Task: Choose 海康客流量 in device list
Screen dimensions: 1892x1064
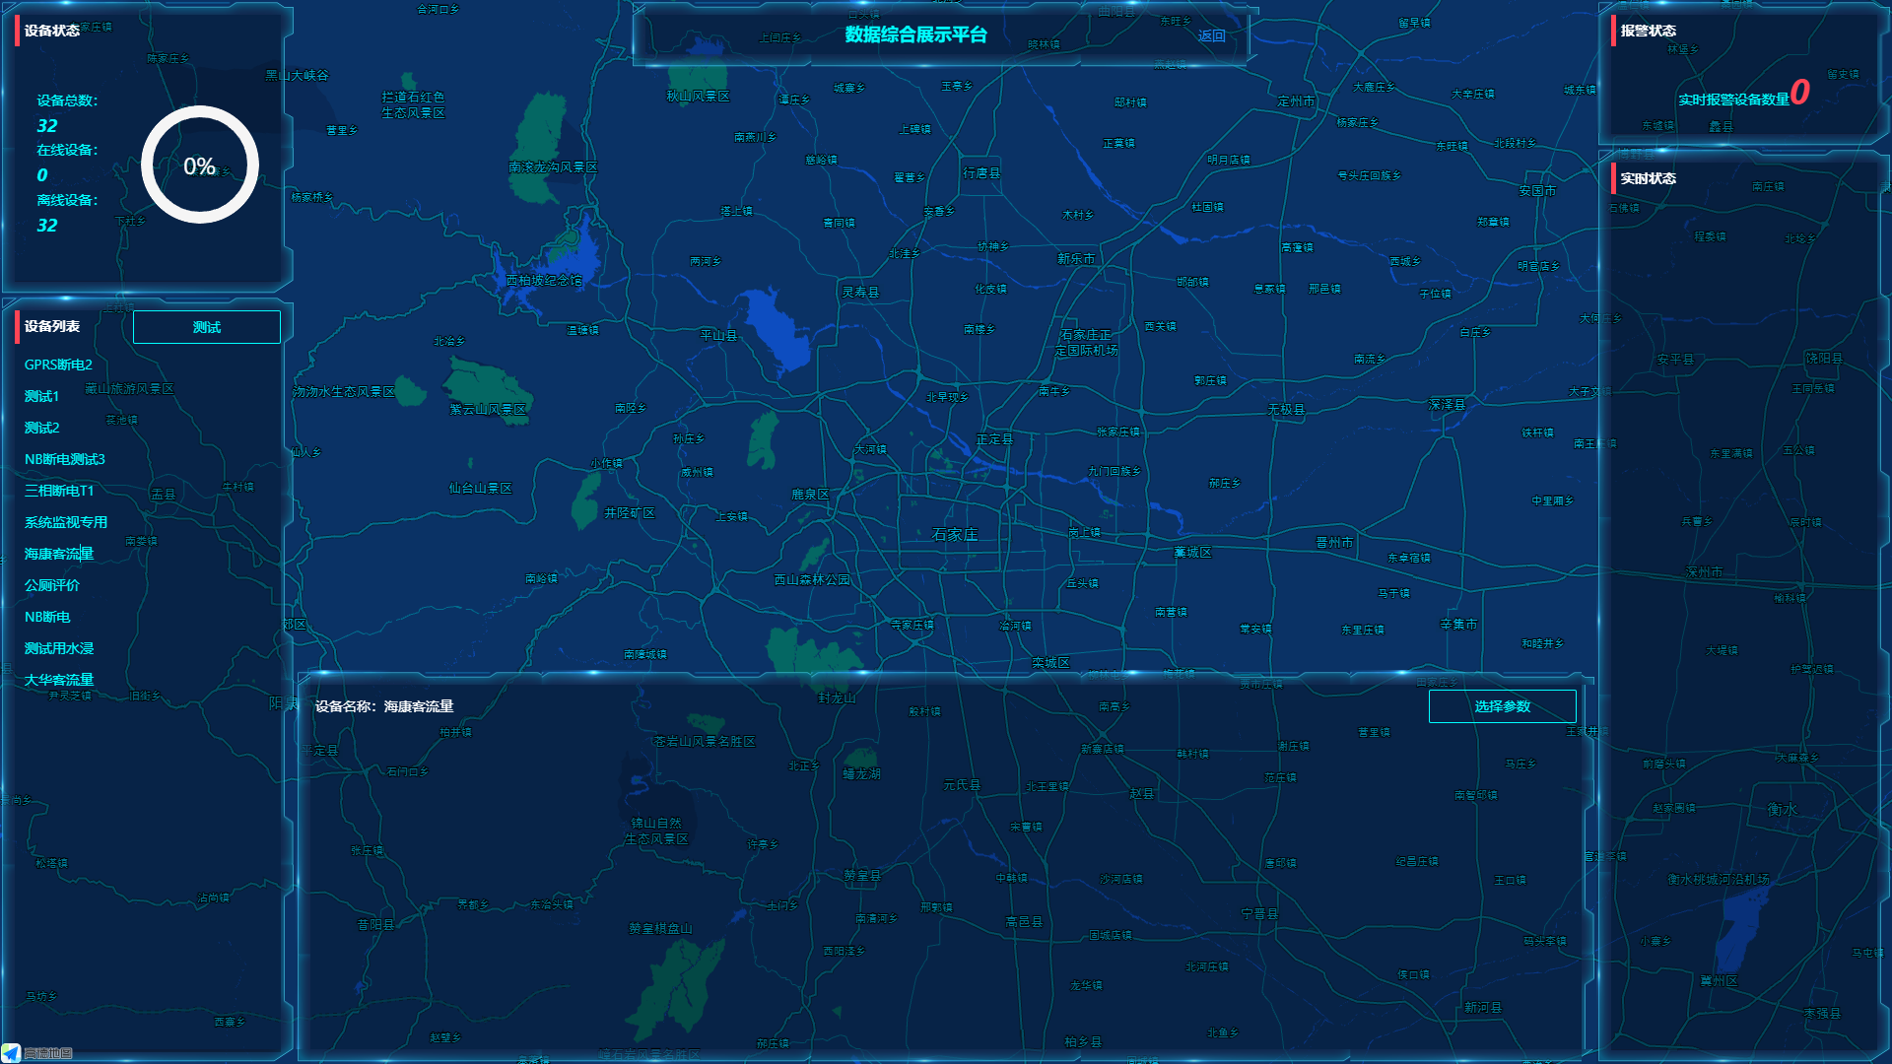Action: (58, 554)
